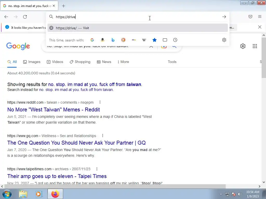266x199 pixels.
Task: Search this time with Google icon
Action: 92,40
